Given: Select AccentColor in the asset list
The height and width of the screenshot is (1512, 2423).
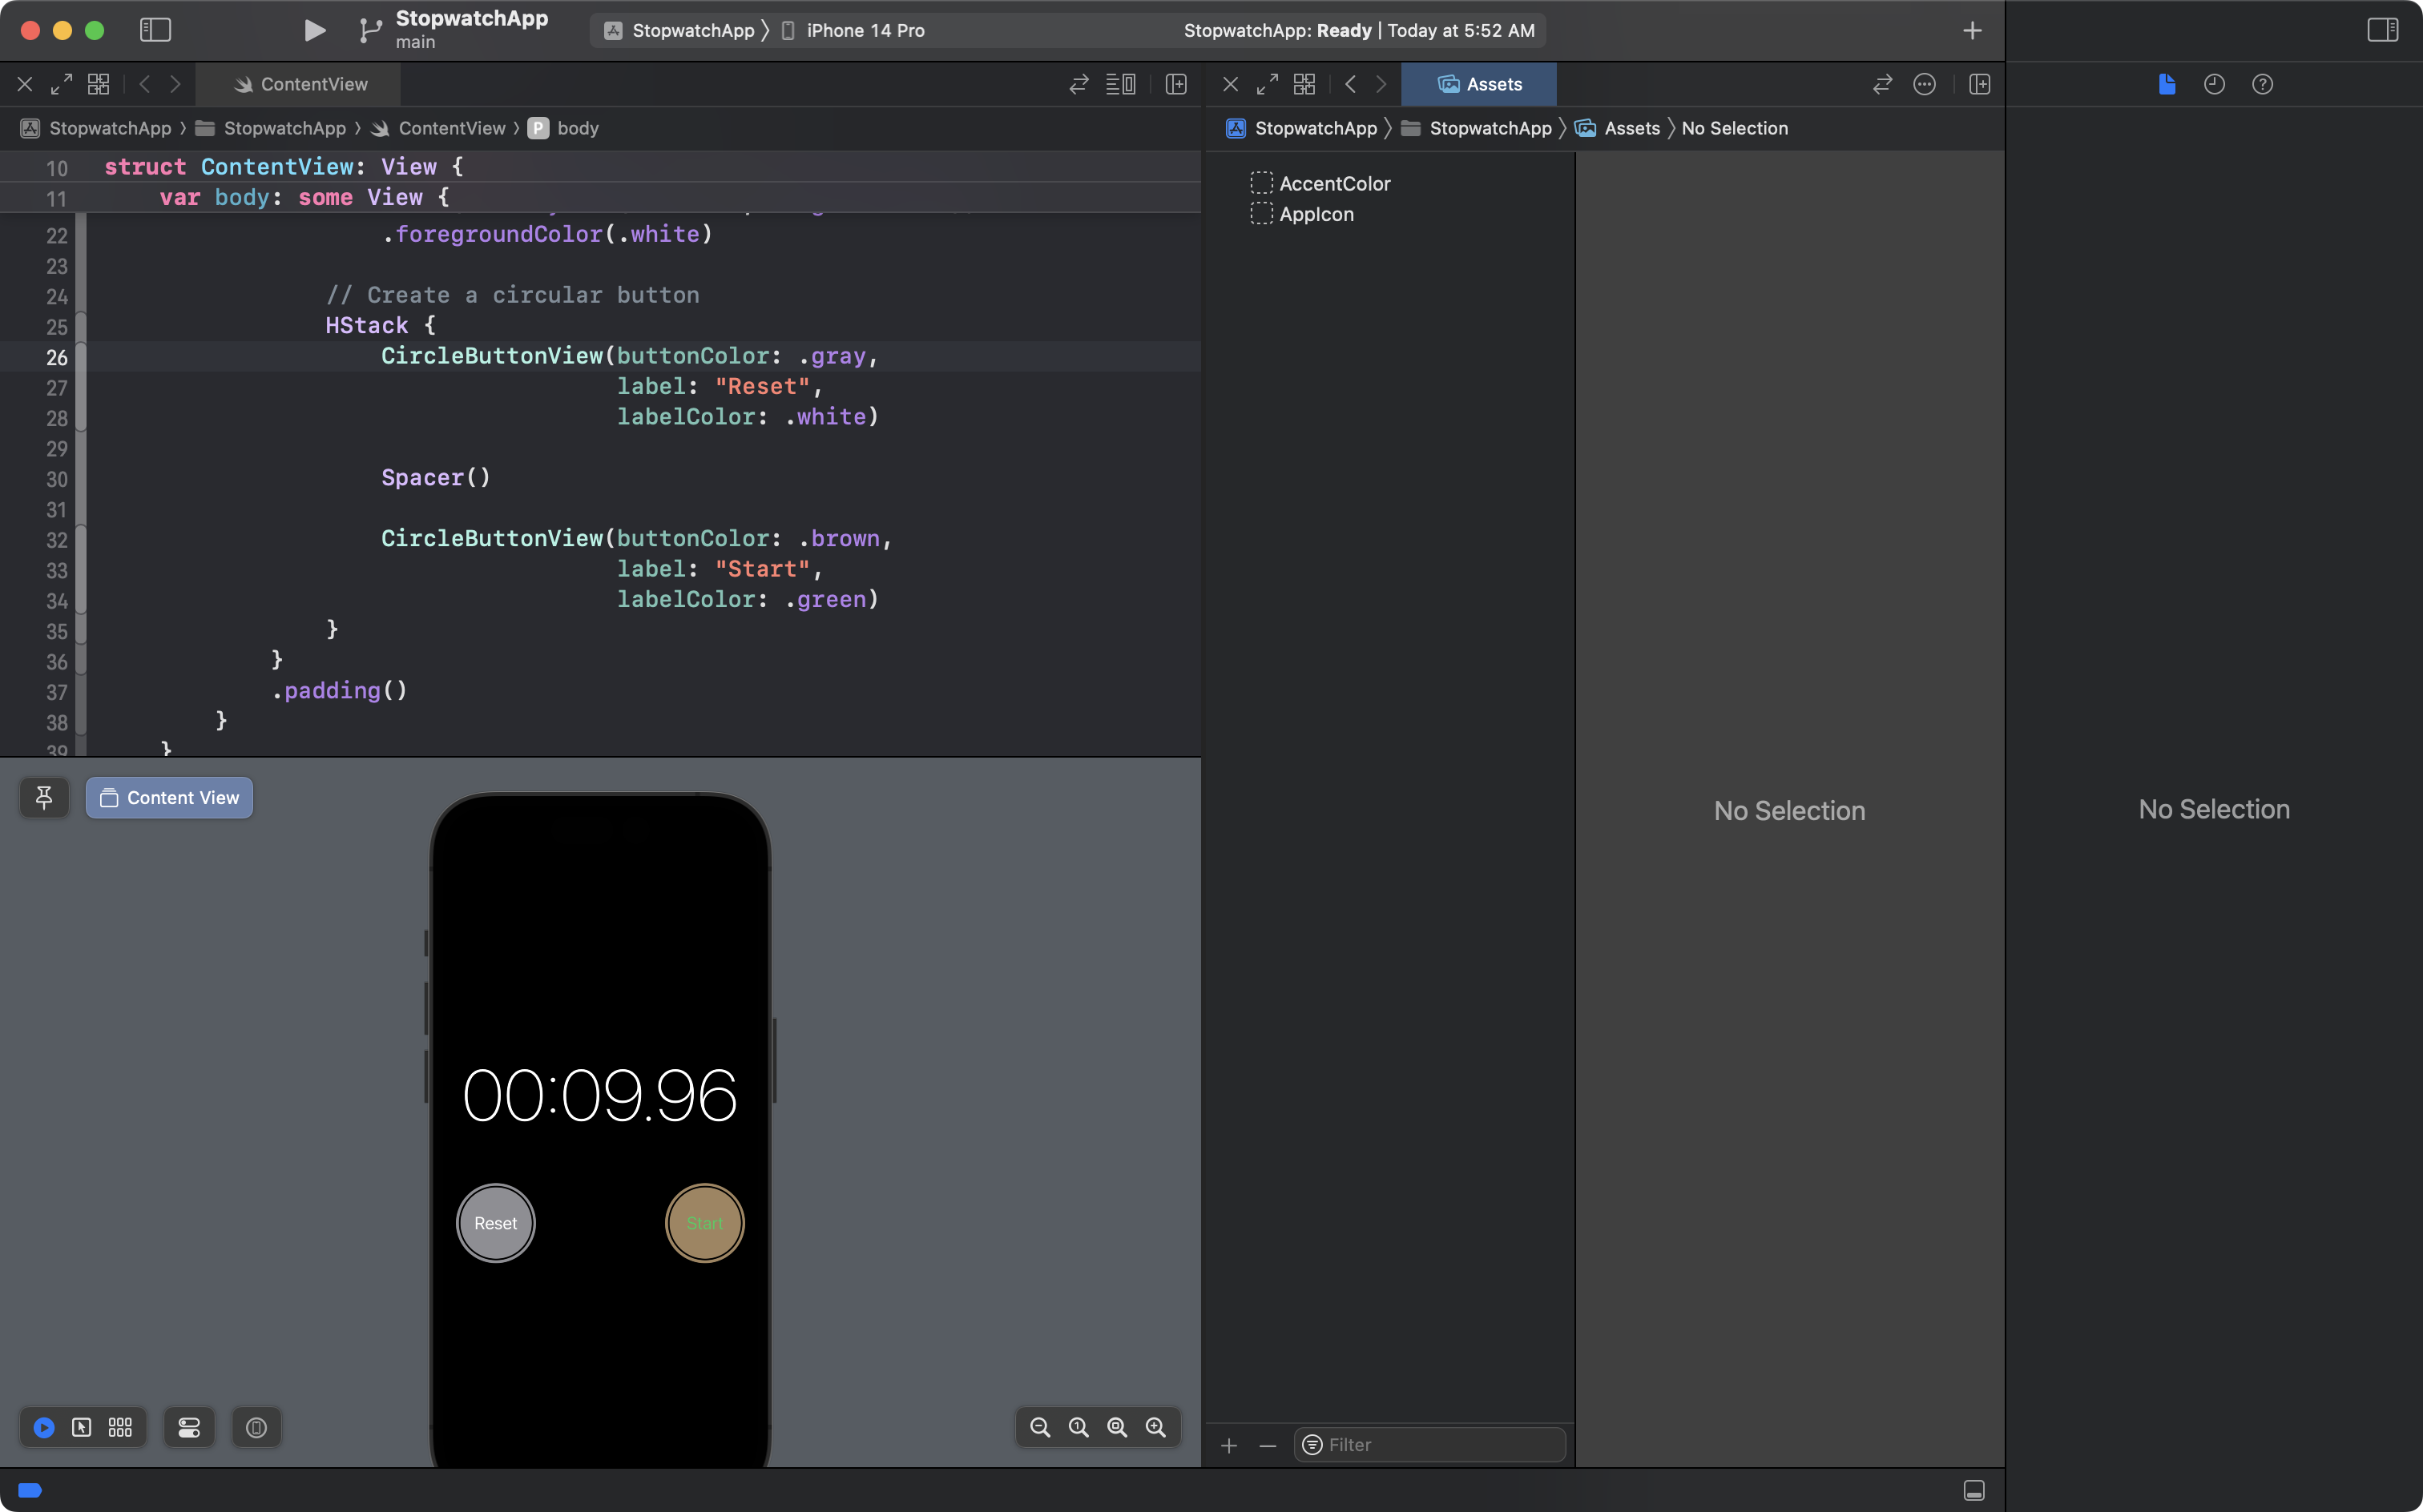Looking at the screenshot, I should (1333, 183).
